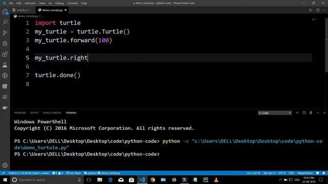Add a new terminal with plus icon
The image size is (328, 184).
(x=297, y=112)
